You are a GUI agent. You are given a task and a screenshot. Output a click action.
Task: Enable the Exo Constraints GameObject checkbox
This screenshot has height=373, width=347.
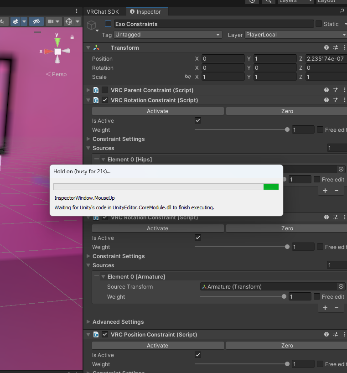click(x=108, y=24)
